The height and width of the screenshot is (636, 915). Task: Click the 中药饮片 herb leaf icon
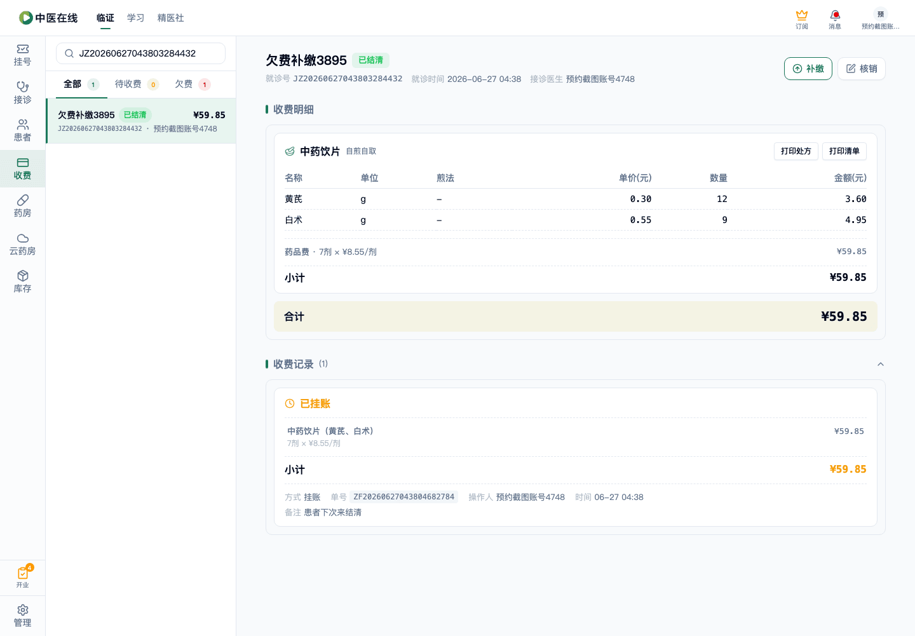point(290,151)
